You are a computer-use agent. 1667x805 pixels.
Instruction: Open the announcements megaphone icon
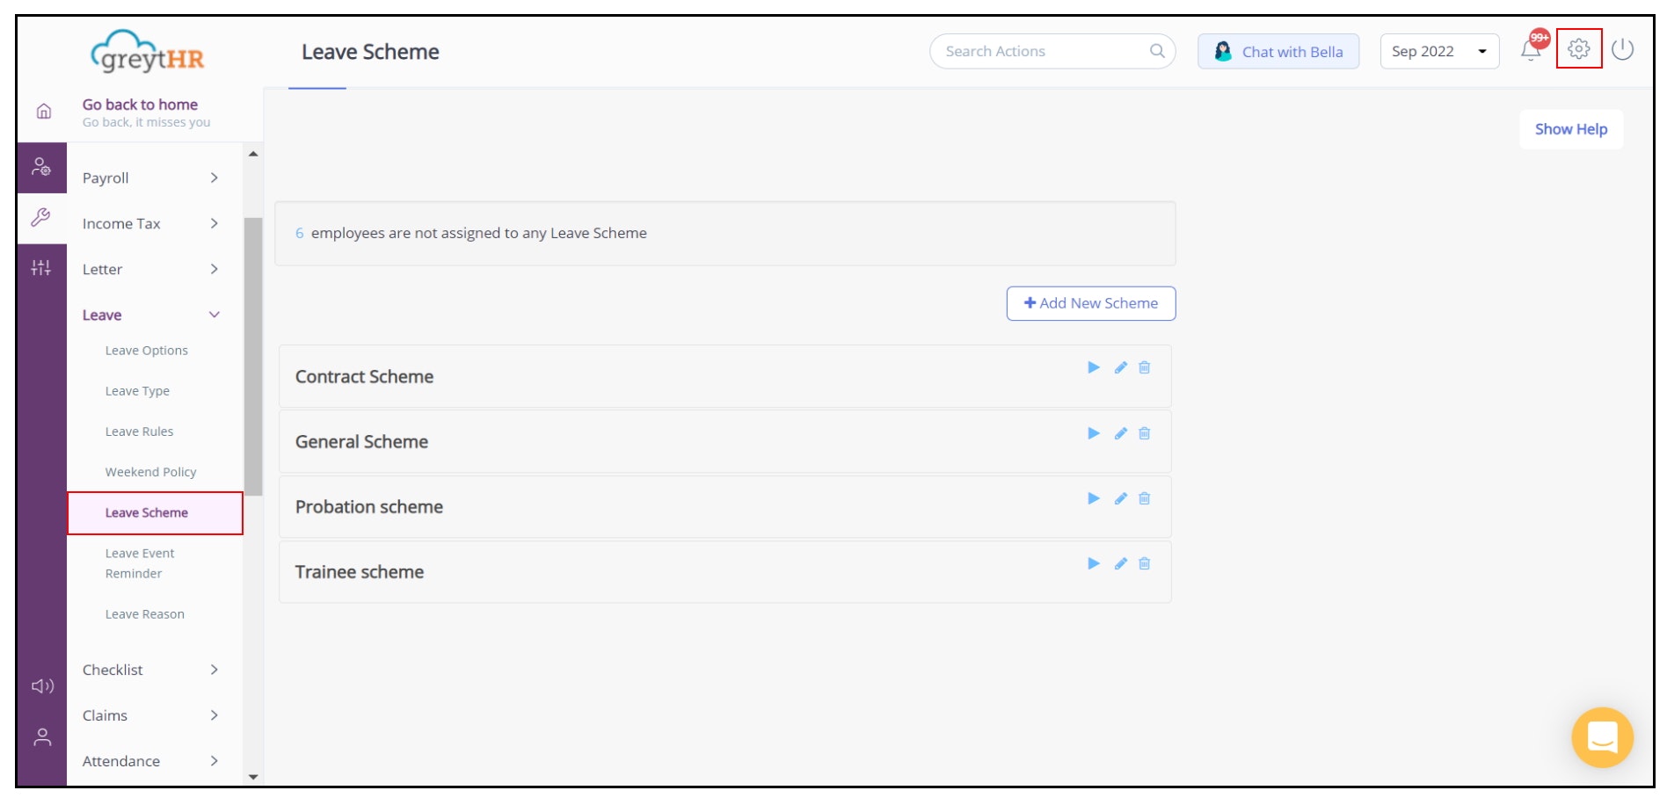point(42,685)
